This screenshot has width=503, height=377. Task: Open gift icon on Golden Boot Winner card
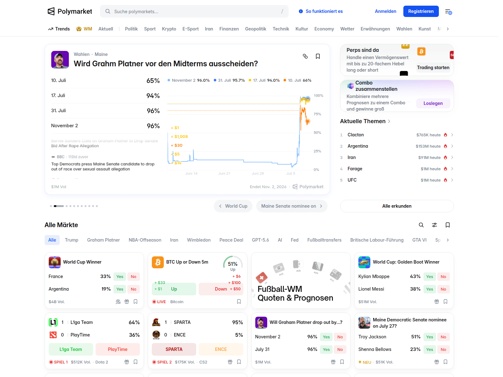(x=437, y=302)
